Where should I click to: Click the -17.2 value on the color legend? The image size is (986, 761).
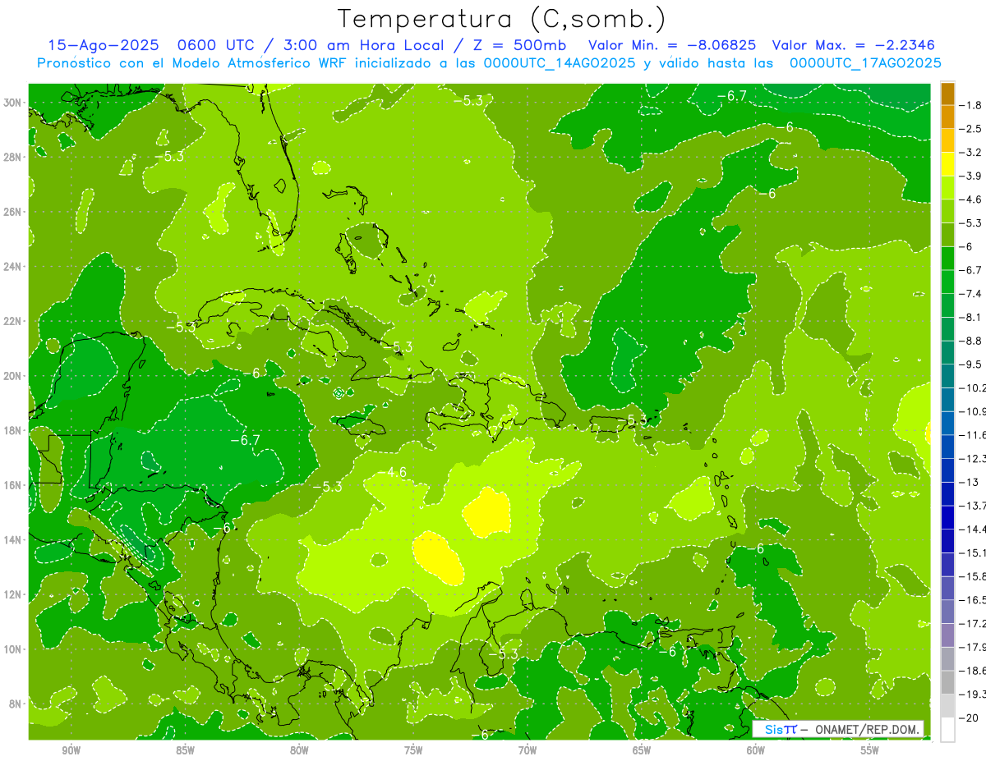[x=973, y=623]
